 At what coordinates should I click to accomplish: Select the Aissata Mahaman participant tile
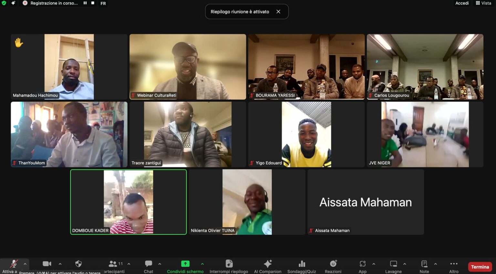click(x=366, y=202)
